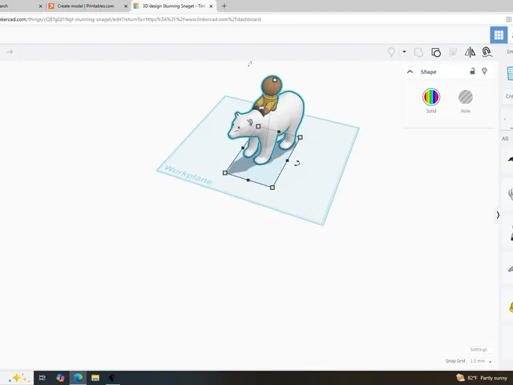The height and width of the screenshot is (385, 513).
Task: Click the greyed Group shapes icon
Action: 418,52
